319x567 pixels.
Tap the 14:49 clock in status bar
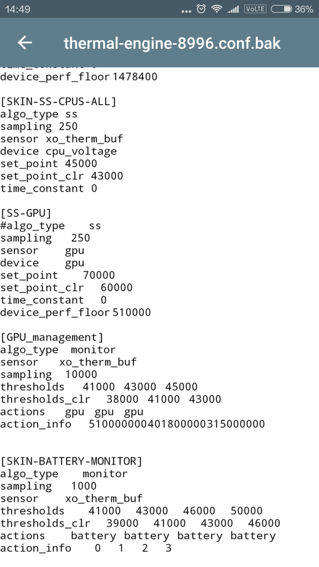17,9
